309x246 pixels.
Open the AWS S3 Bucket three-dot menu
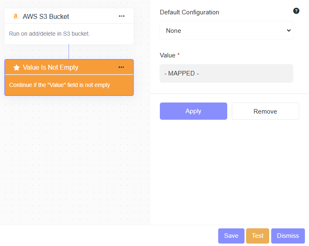tap(122, 16)
